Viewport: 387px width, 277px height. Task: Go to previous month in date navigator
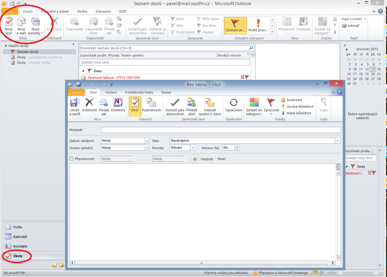tap(347, 49)
